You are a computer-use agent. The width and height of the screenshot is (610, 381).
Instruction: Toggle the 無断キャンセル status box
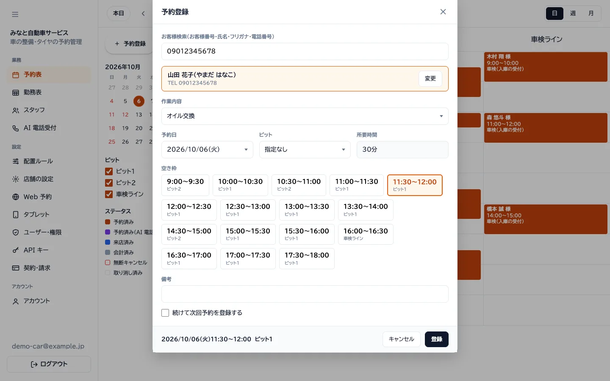coord(108,262)
